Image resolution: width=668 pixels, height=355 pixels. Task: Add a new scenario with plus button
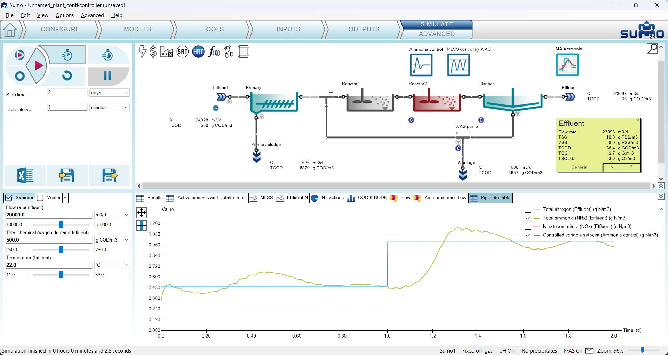tap(65, 198)
